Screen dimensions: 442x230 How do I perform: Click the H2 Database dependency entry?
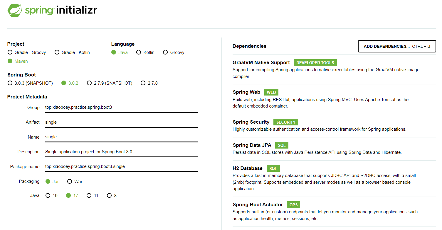[x=248, y=168]
